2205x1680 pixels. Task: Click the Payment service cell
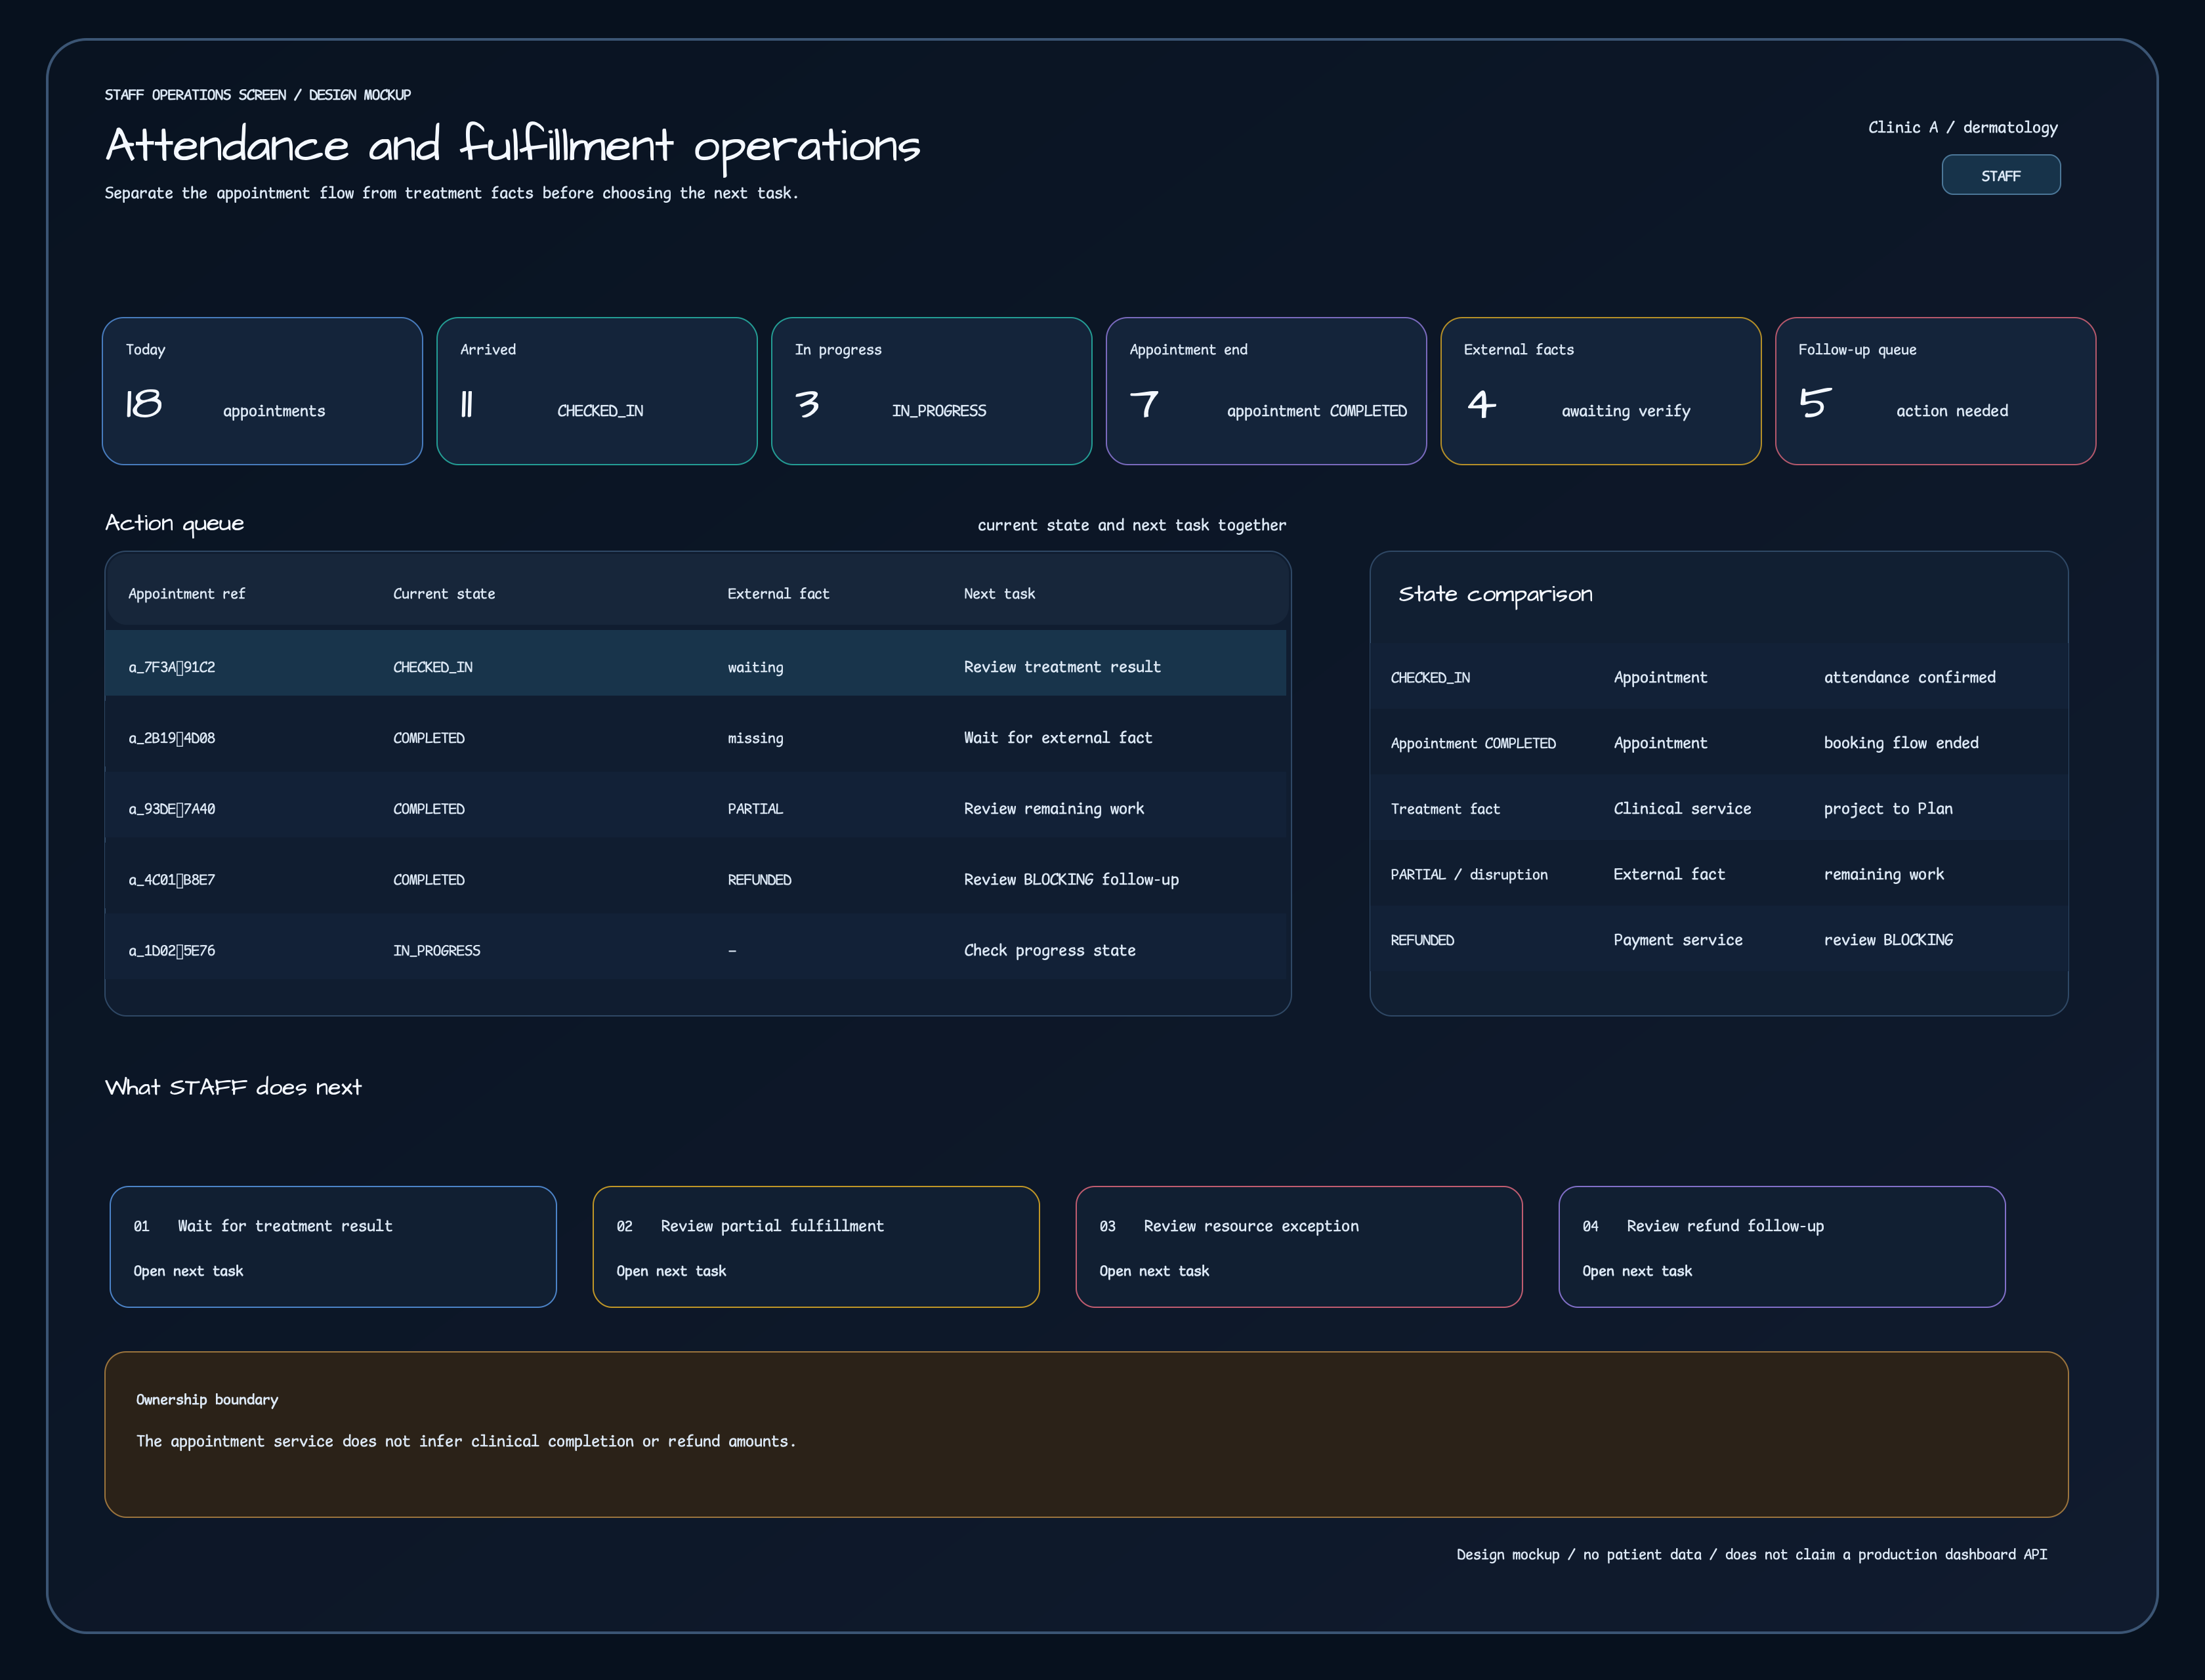[1677, 940]
